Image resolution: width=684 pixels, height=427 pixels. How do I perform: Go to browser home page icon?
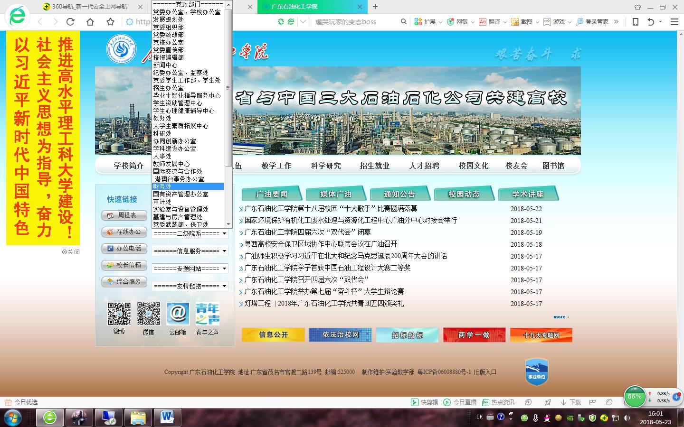pyautogui.click(x=90, y=21)
